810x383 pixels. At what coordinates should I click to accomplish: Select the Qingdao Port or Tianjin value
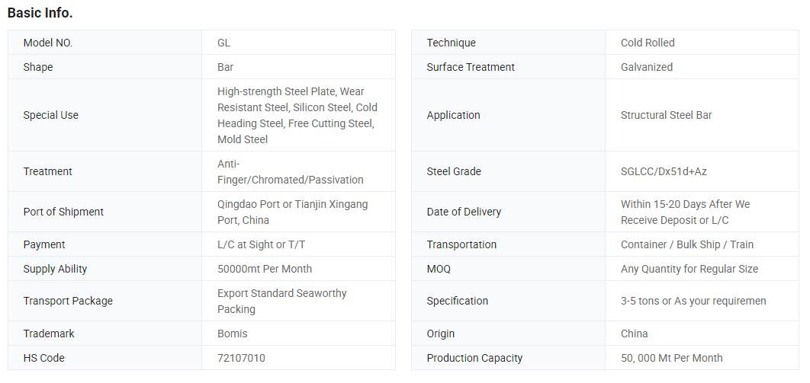[x=292, y=212]
